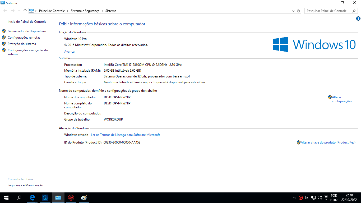This screenshot has width=361, height=203.
Task: Open Termos de Licença para Software Microsoft
Action: point(125,135)
